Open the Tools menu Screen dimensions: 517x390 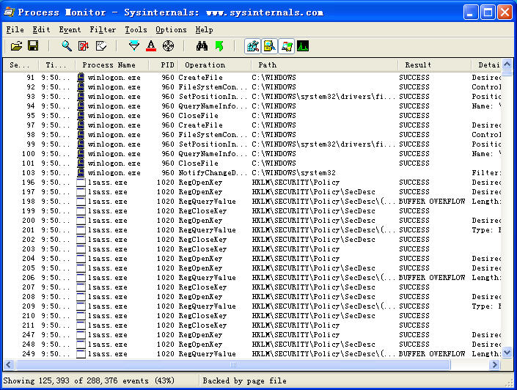pyautogui.click(x=136, y=29)
